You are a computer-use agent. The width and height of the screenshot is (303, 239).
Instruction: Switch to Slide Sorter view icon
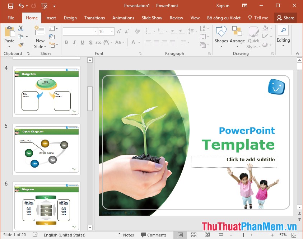[x=194, y=235]
